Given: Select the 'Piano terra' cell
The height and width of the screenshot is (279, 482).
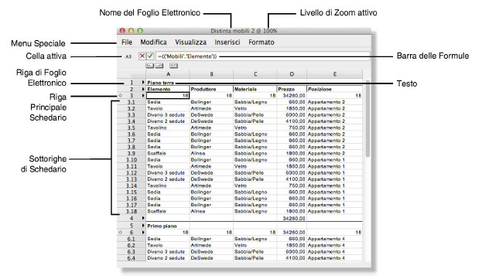Looking at the screenshot, I should coord(168,83).
